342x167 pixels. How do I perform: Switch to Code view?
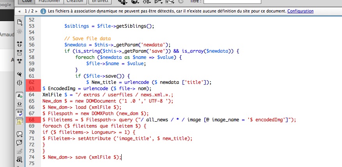[x=27, y=2]
